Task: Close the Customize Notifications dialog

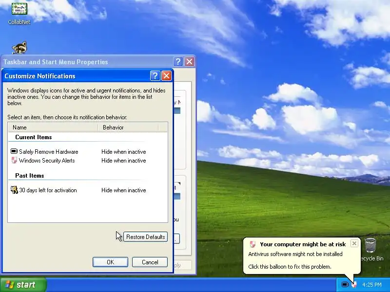Action: tap(166, 76)
